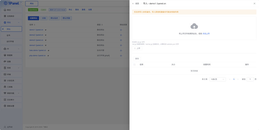Open the folder icon for demo3.1panel.cn
Image resolution: width=259 pixels, height=130 pixels.
click(x=121, y=40)
